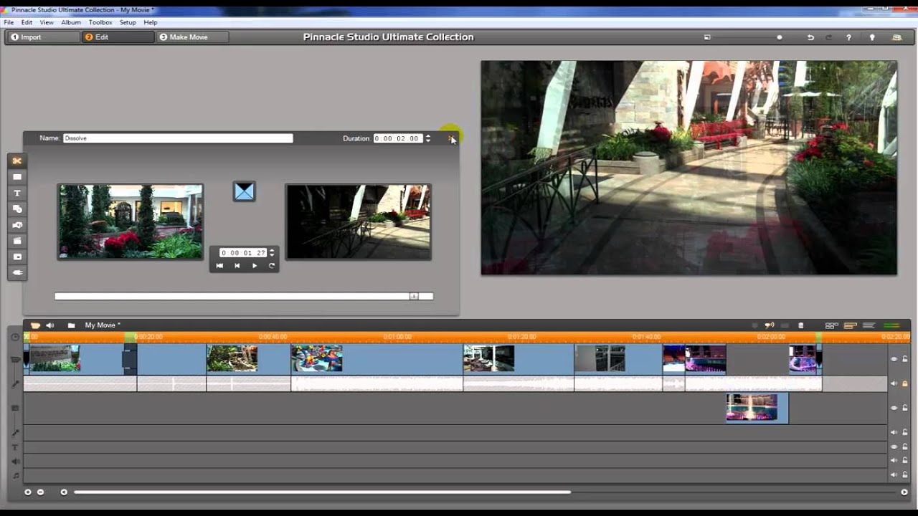Jump to transition start button
The width and height of the screenshot is (918, 516).
219,266
